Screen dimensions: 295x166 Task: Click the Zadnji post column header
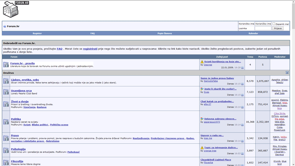click(x=222, y=57)
